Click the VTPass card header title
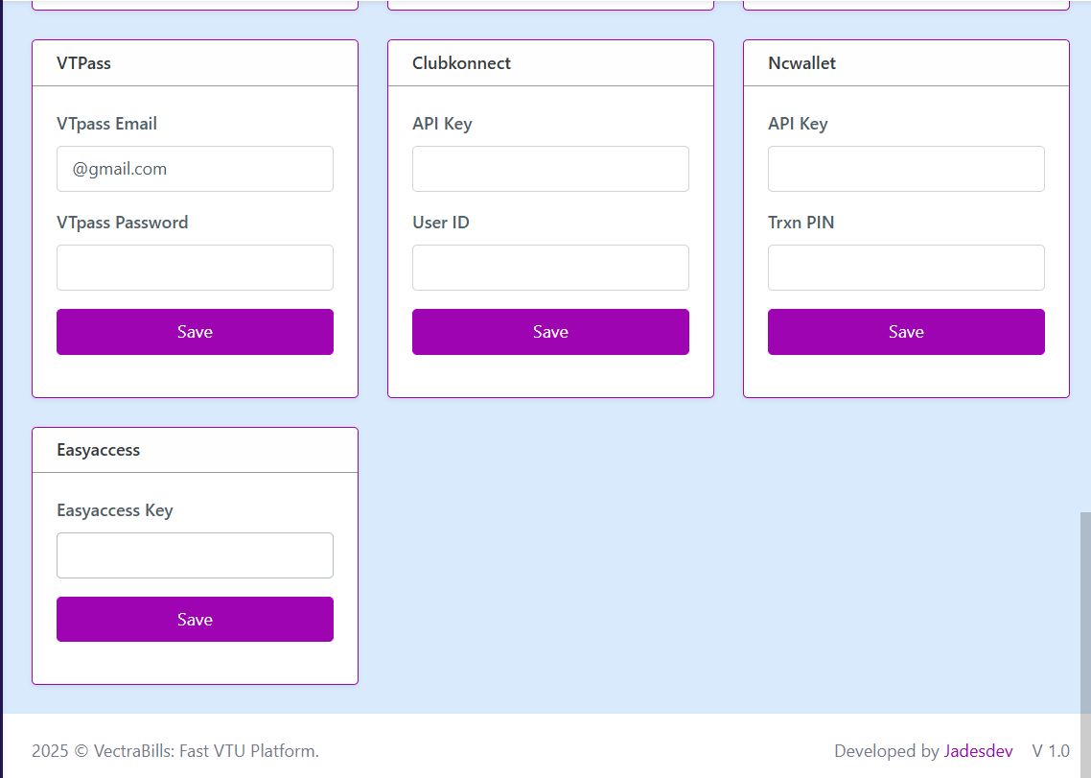 (84, 63)
